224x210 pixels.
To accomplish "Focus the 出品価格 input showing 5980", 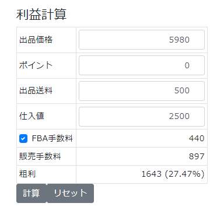I will [x=142, y=40].
